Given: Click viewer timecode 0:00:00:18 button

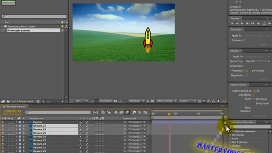Looking at the screenshot, I should tap(106, 101).
